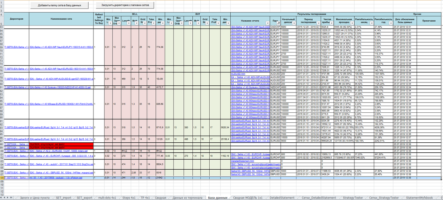The height and width of the screenshot is (200, 443).
Task: Select the 'Наименование сета' header cell
Action: (x=61, y=18)
